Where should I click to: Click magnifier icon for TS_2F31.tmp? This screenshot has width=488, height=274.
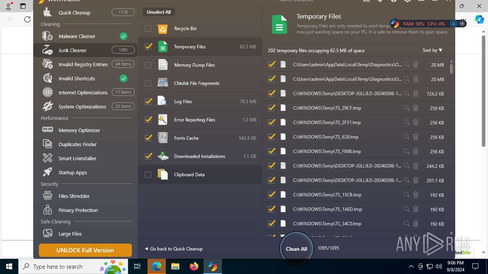coord(407,122)
